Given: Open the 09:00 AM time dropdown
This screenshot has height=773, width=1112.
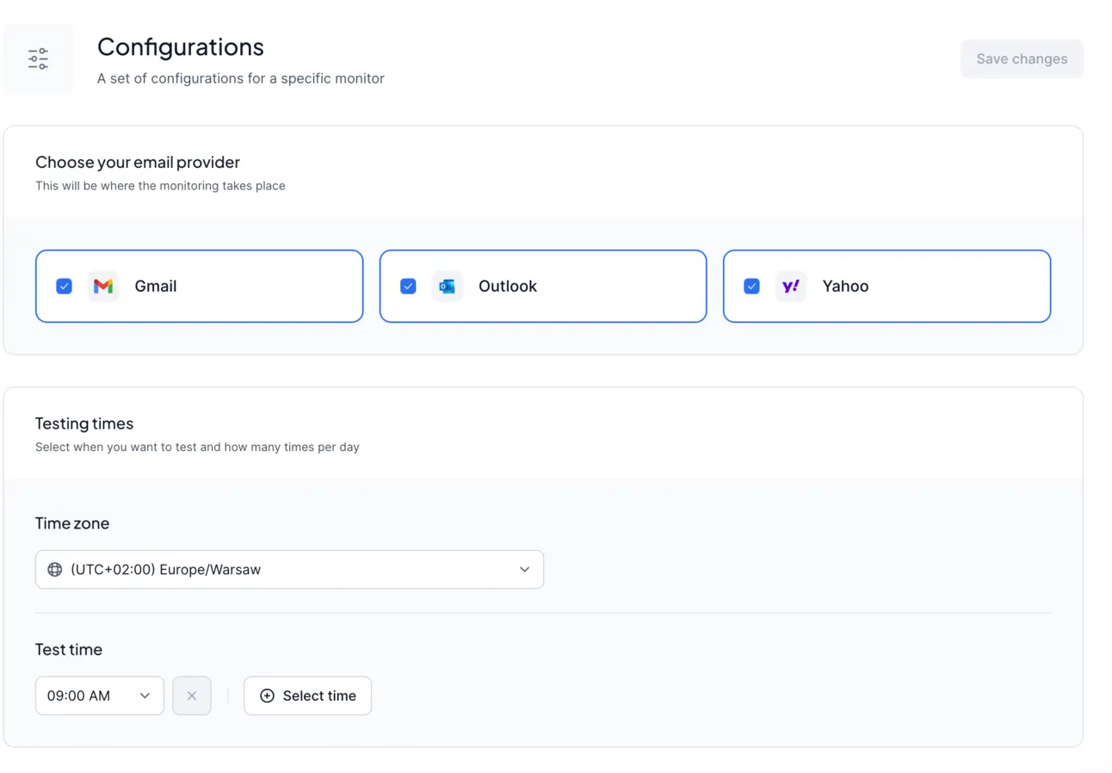Looking at the screenshot, I should pyautogui.click(x=100, y=696).
